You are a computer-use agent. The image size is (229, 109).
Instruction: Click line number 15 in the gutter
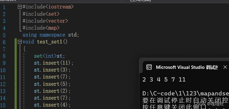coord(3,105)
